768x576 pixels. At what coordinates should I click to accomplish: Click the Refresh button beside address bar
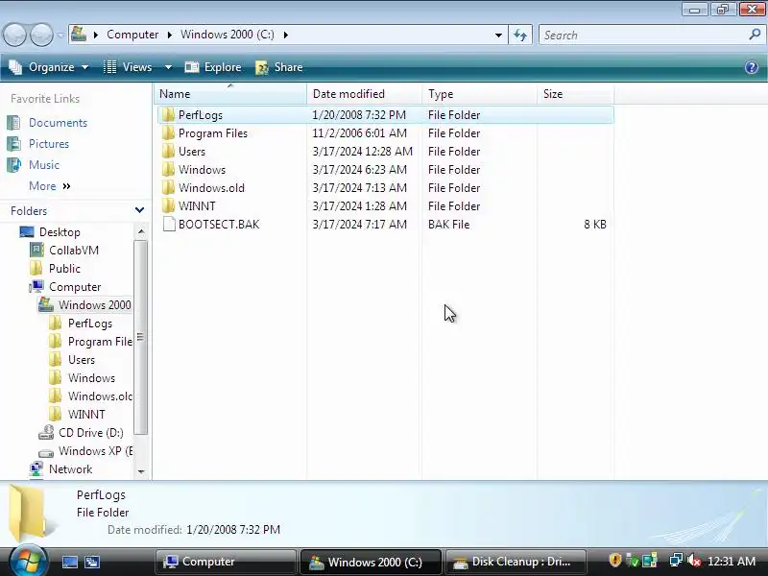[520, 36]
